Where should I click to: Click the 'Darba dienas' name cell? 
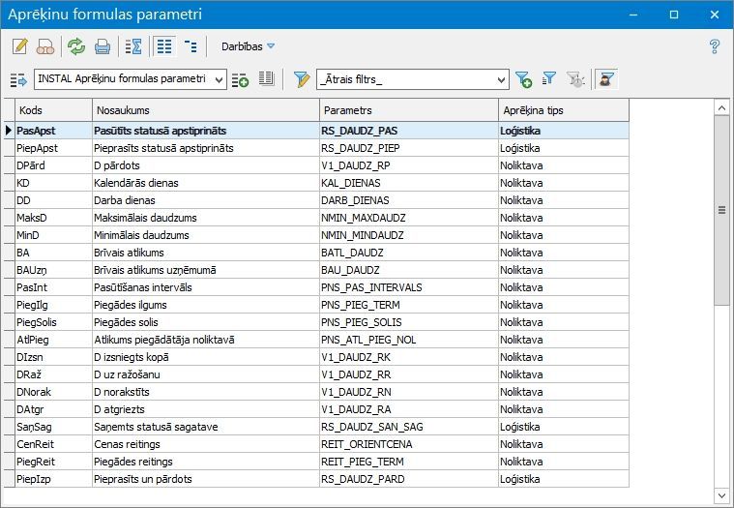coord(206,200)
